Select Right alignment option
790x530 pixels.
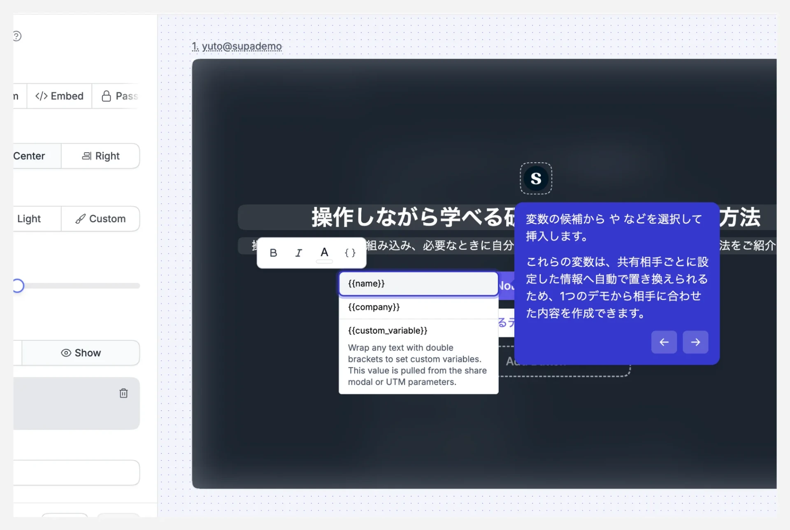click(101, 156)
